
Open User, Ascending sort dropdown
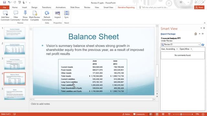[x=169, y=49]
